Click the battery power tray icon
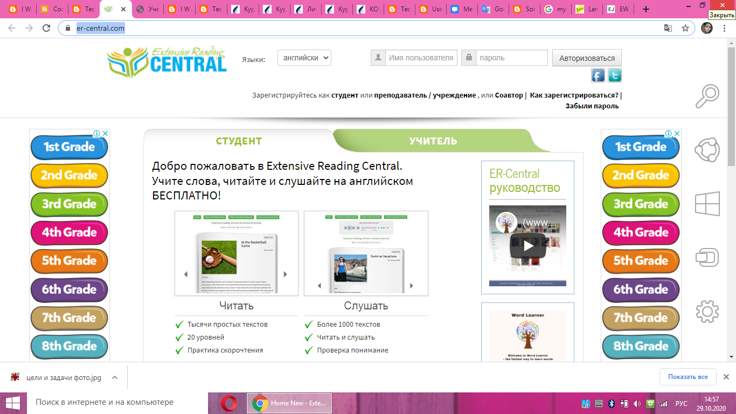736x414 pixels. coord(624,403)
